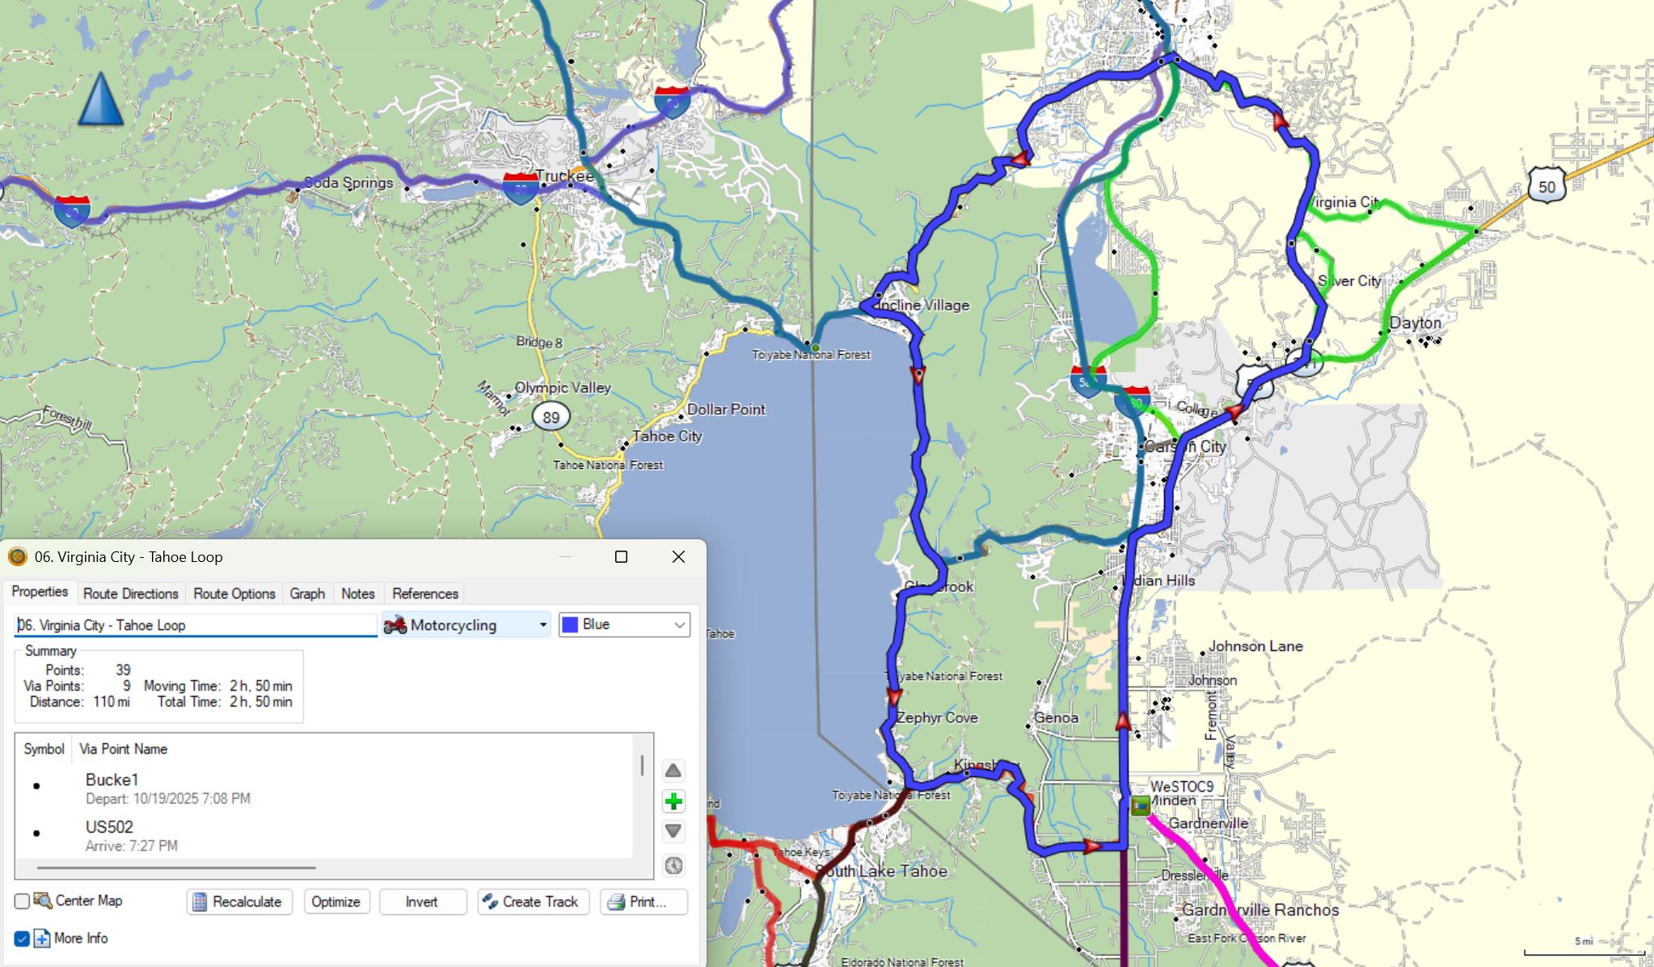
Task: Switch to the Graph tab
Action: [307, 593]
